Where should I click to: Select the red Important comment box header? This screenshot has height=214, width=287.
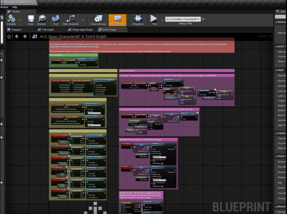tap(142, 39)
